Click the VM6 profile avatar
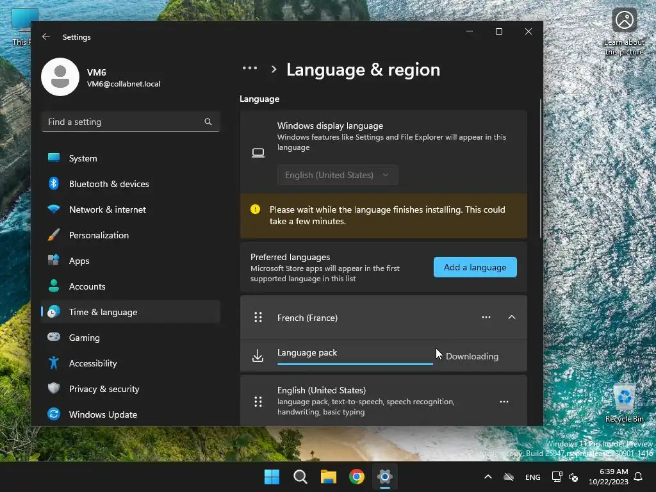Viewport: 656px width, 492px height. 60,77
